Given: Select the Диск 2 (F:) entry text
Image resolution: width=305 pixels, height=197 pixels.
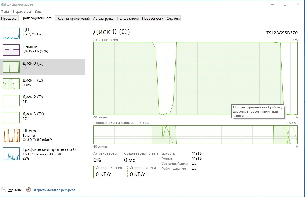Looking at the screenshot, I should 33,99.
